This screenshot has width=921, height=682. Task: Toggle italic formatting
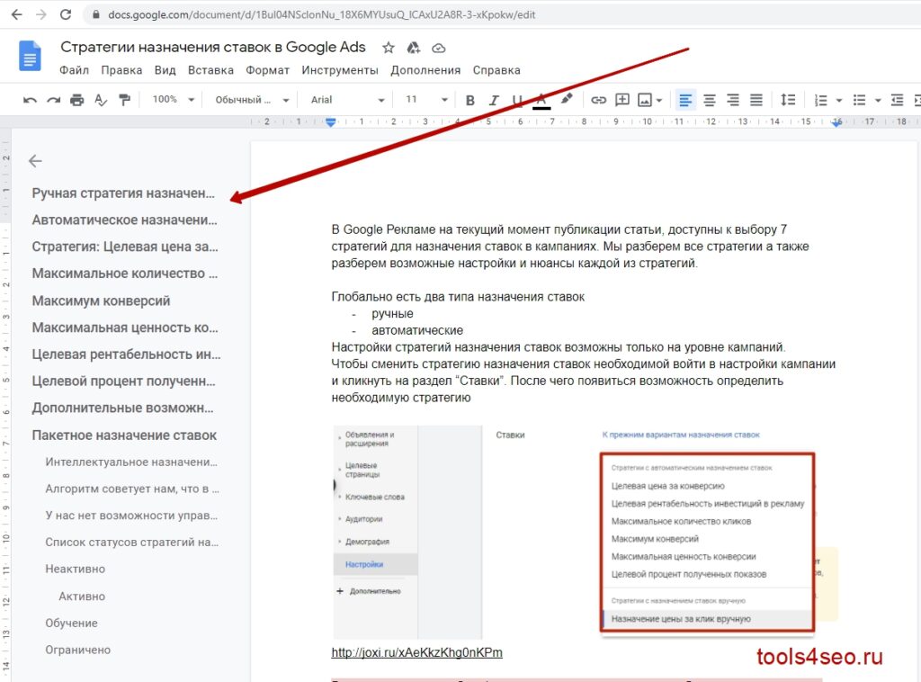point(494,101)
